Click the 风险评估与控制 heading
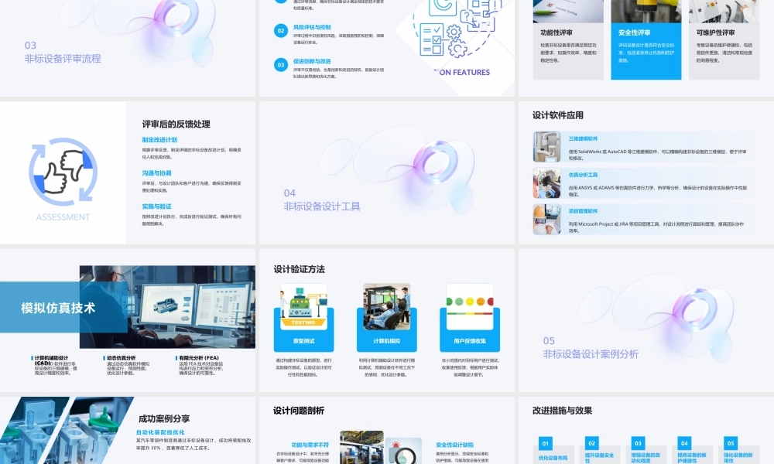The width and height of the screenshot is (774, 464). click(x=312, y=28)
